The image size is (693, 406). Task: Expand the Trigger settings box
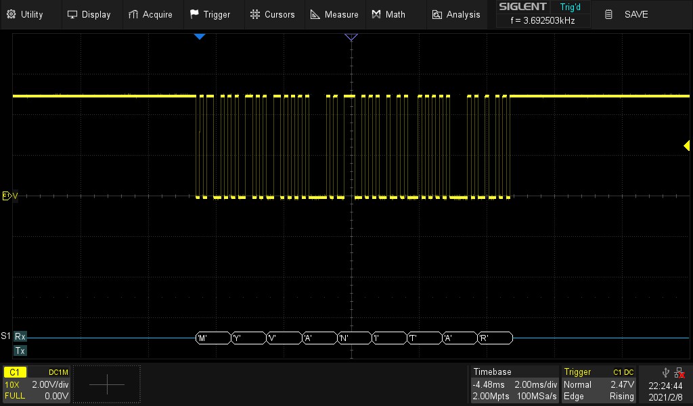(x=598, y=384)
